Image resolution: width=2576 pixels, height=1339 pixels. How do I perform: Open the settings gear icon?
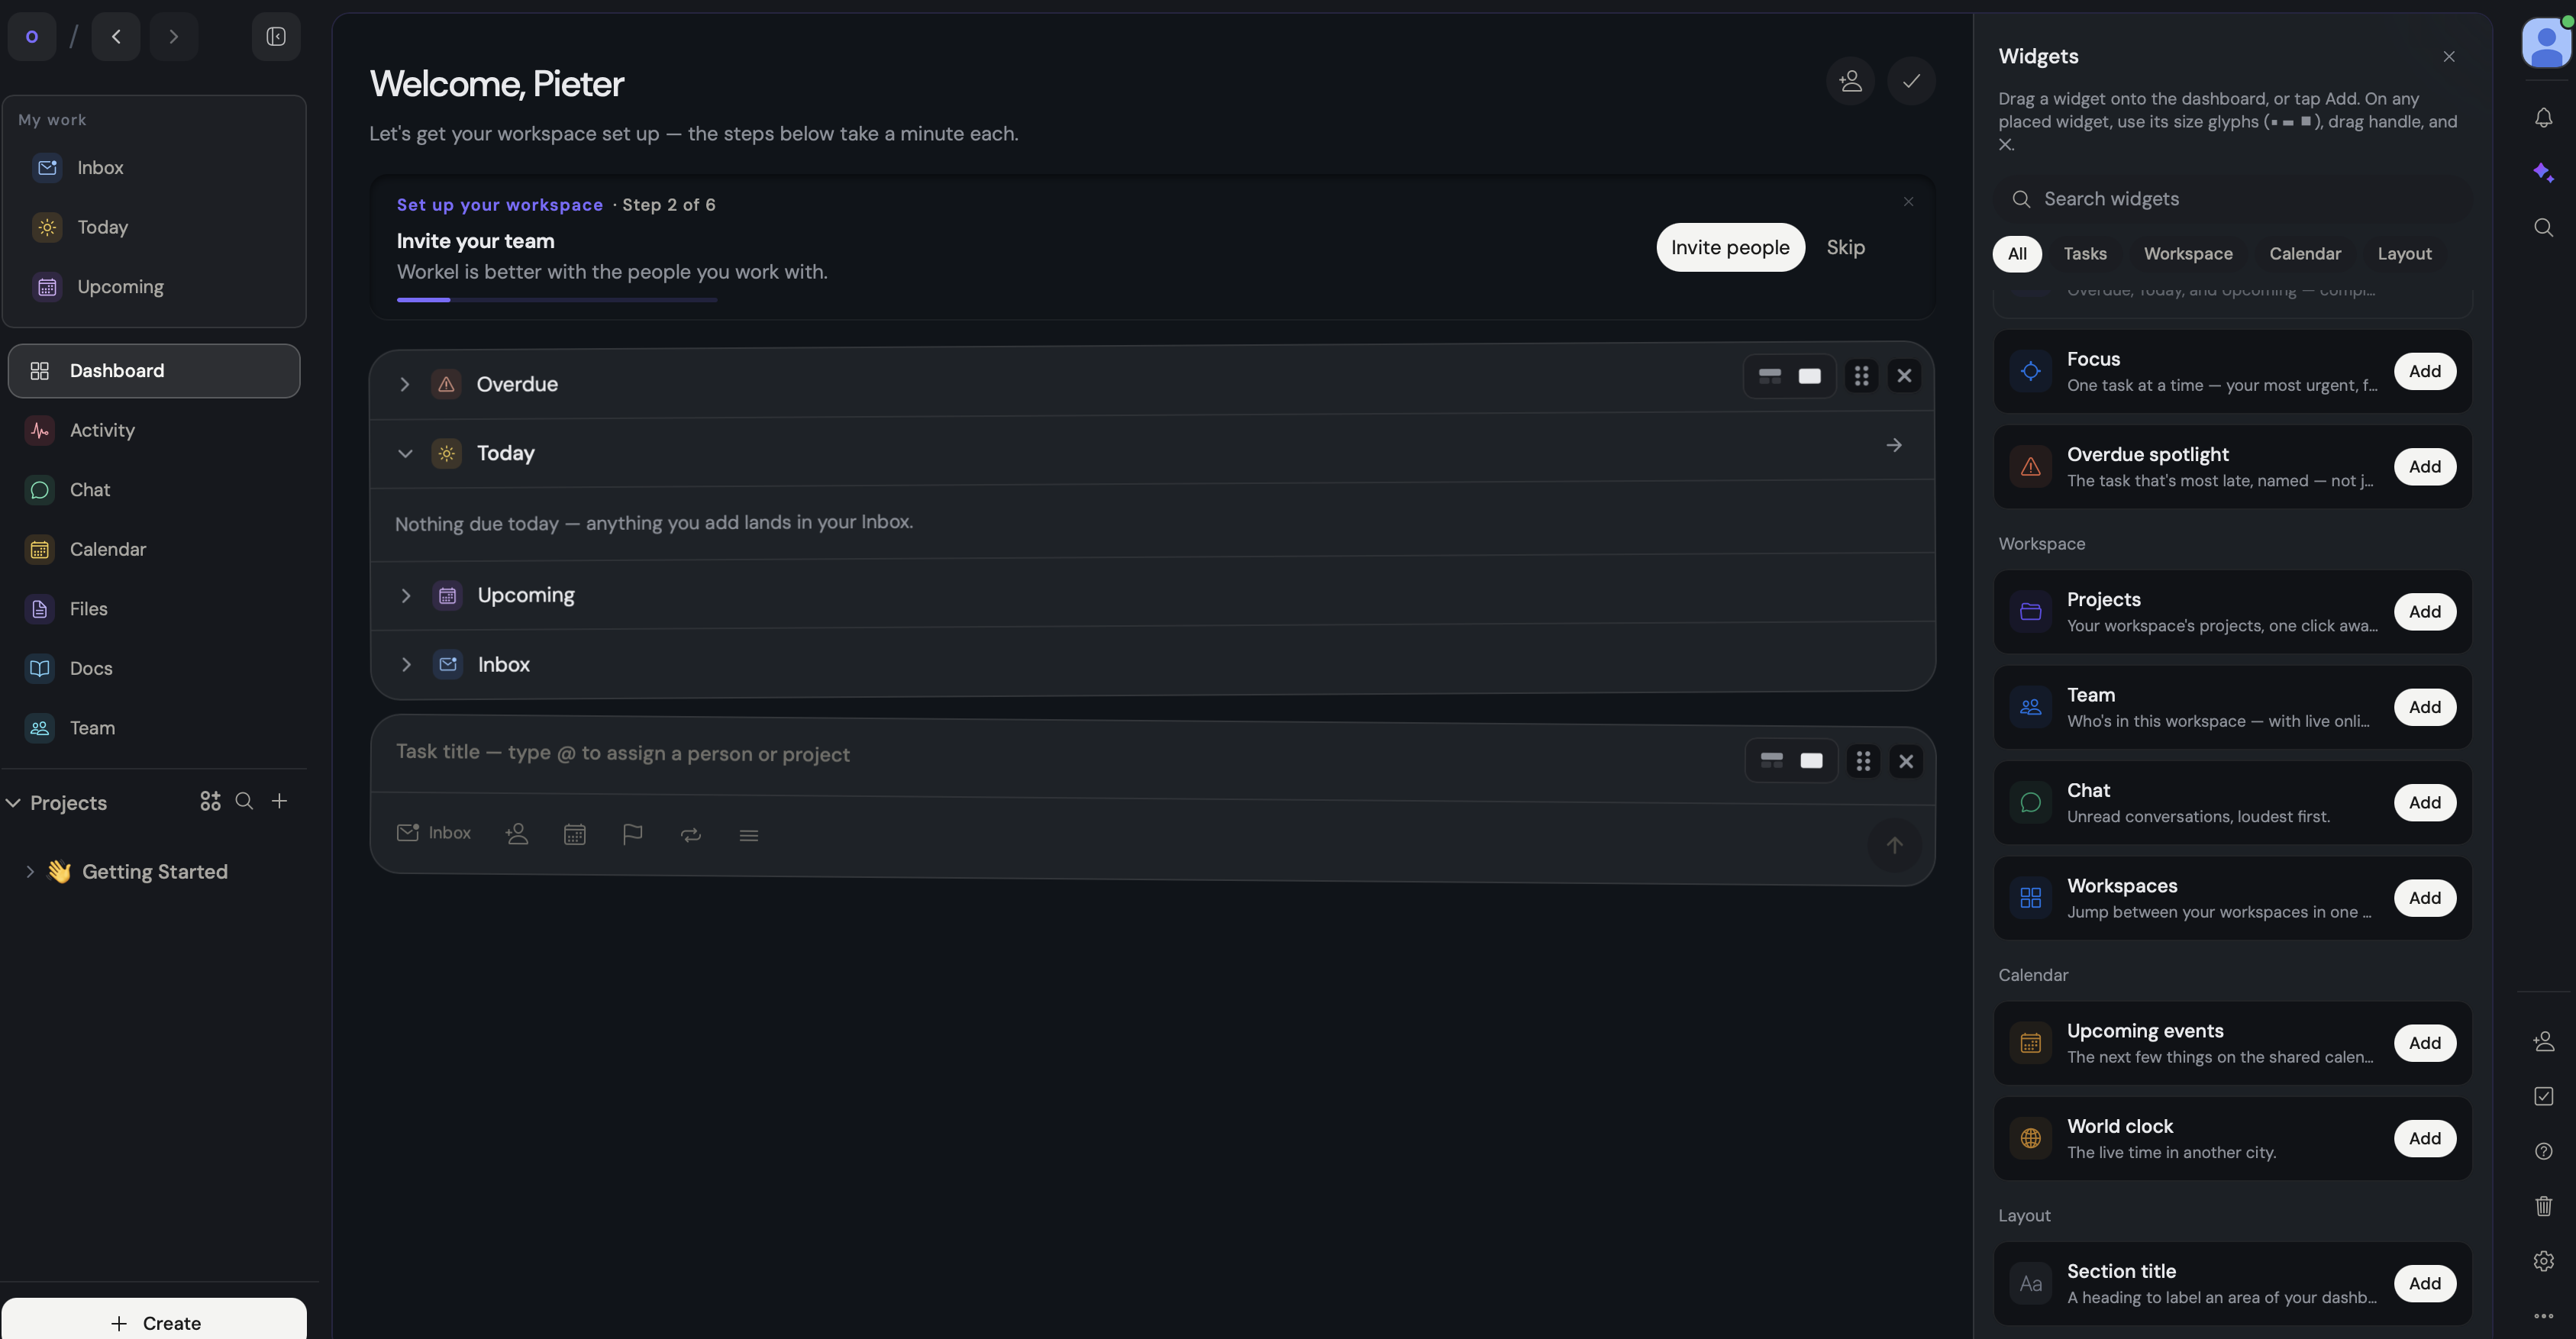pos(2544,1260)
